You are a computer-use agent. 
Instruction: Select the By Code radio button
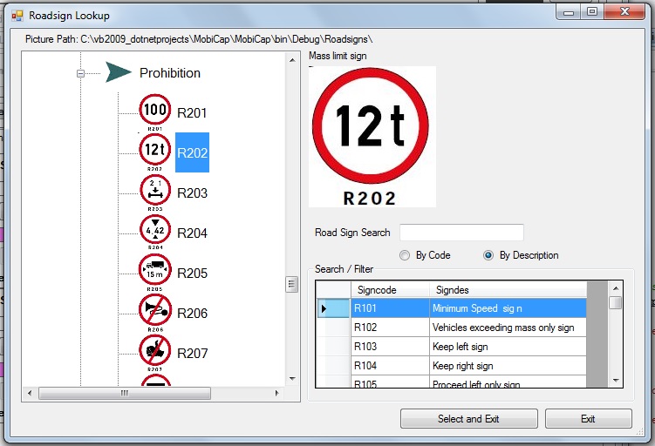point(404,255)
